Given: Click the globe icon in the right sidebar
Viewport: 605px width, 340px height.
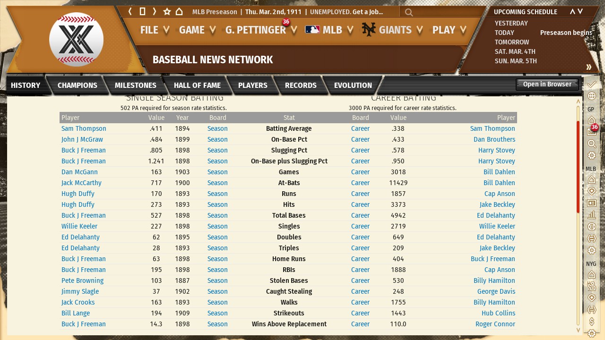Looking at the screenshot, I should coord(591,96).
